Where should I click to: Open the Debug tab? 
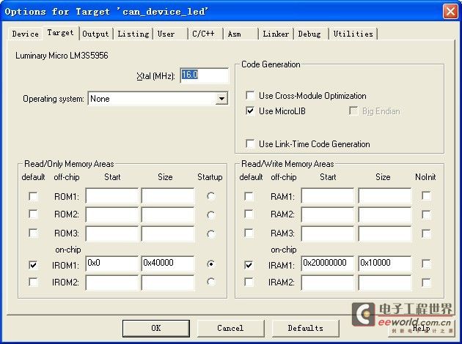[309, 34]
